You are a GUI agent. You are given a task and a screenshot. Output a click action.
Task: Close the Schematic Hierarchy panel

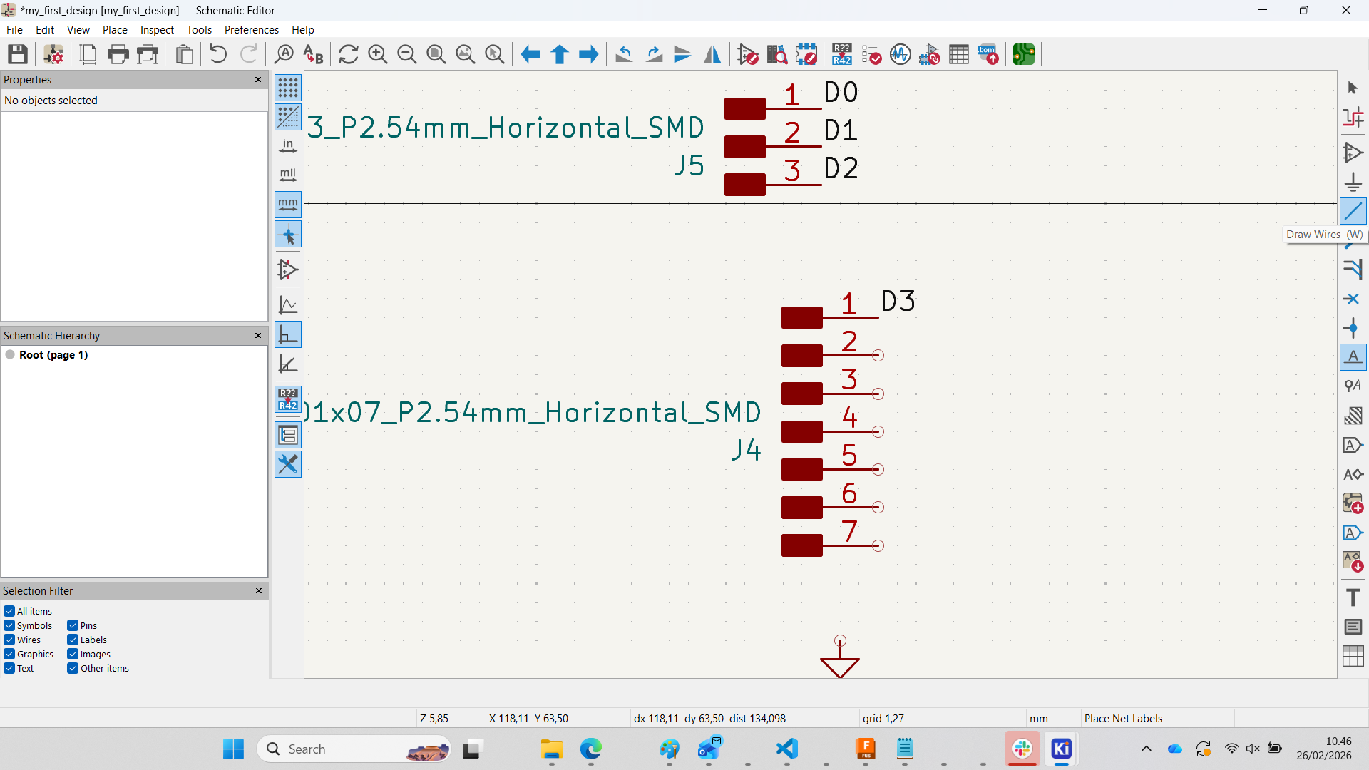click(258, 335)
